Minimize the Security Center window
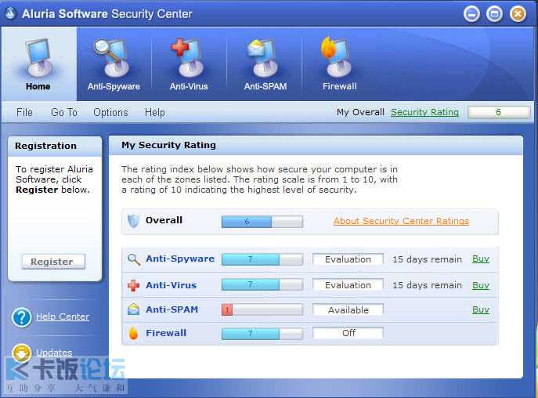The image size is (538, 398). 471,14
